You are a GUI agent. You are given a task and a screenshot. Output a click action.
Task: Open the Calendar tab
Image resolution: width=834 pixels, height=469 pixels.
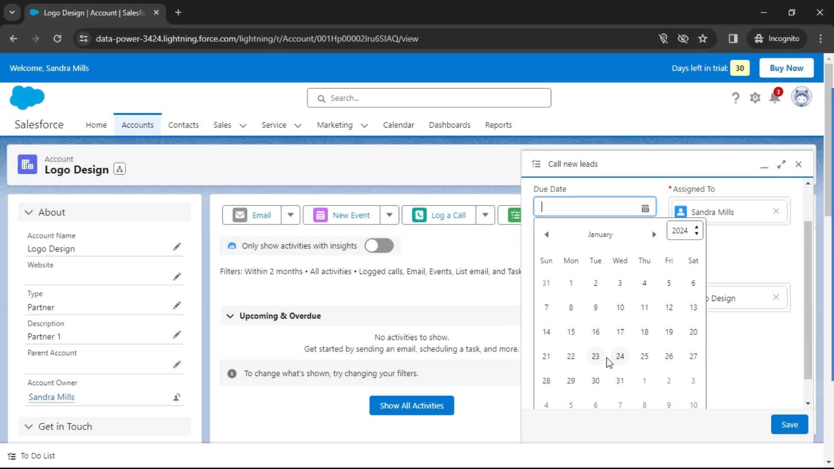[x=398, y=125]
